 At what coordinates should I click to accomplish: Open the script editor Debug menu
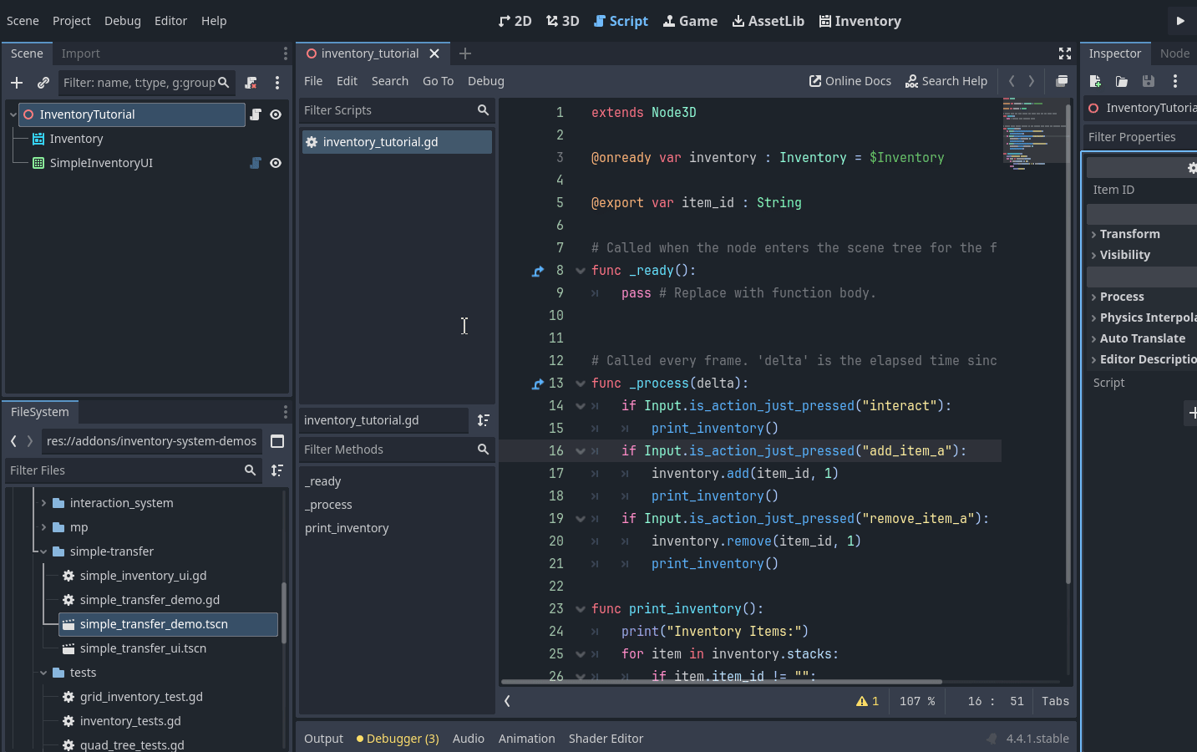485,81
